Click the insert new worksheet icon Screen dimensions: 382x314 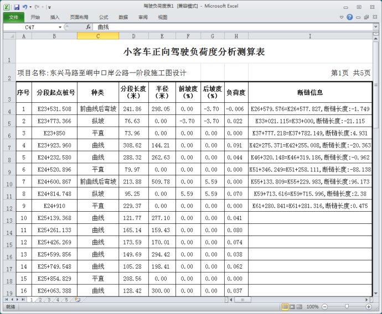78,300
